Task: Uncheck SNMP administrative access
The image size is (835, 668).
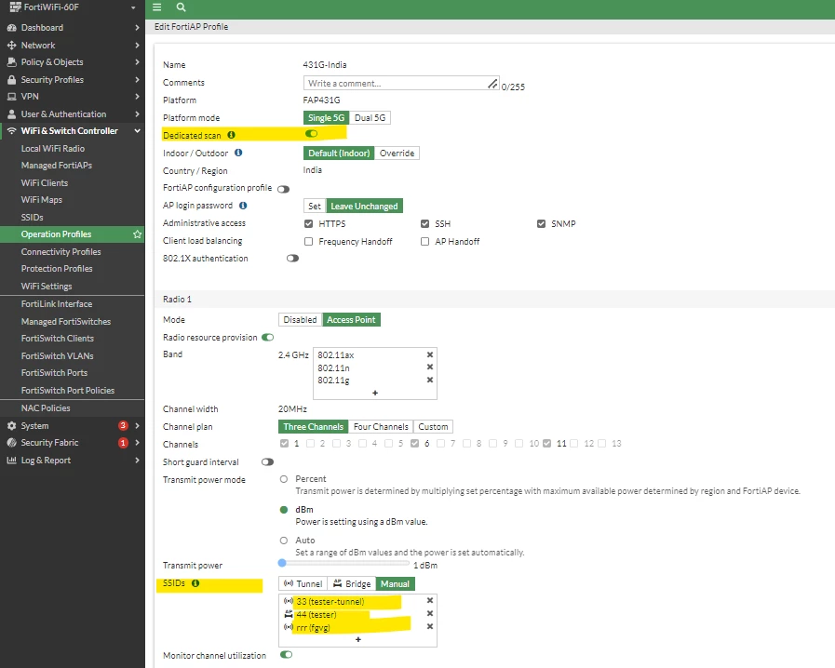Action: point(541,223)
